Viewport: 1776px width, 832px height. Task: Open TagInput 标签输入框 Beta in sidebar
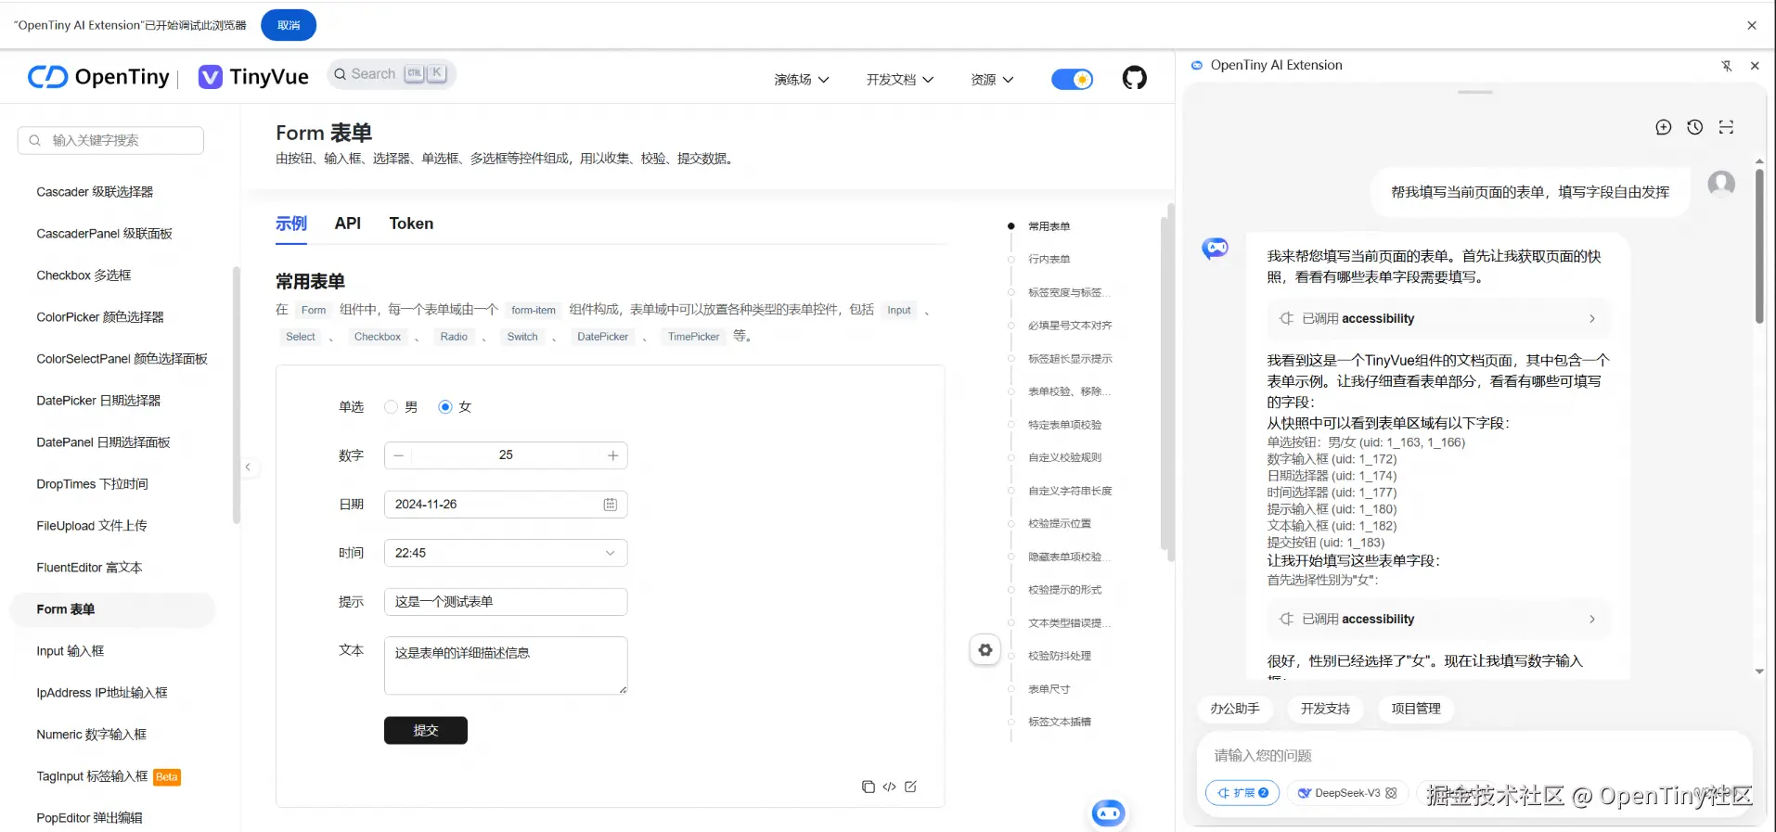pos(109,776)
